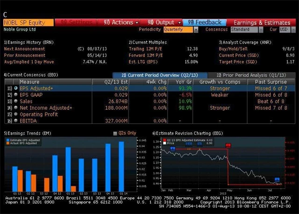The width and height of the screenshot is (299, 214).
Task: Select the EPS GAAP radio button
Action: [16, 94]
